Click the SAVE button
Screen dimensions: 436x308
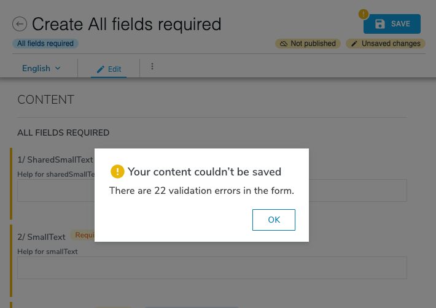(x=392, y=24)
